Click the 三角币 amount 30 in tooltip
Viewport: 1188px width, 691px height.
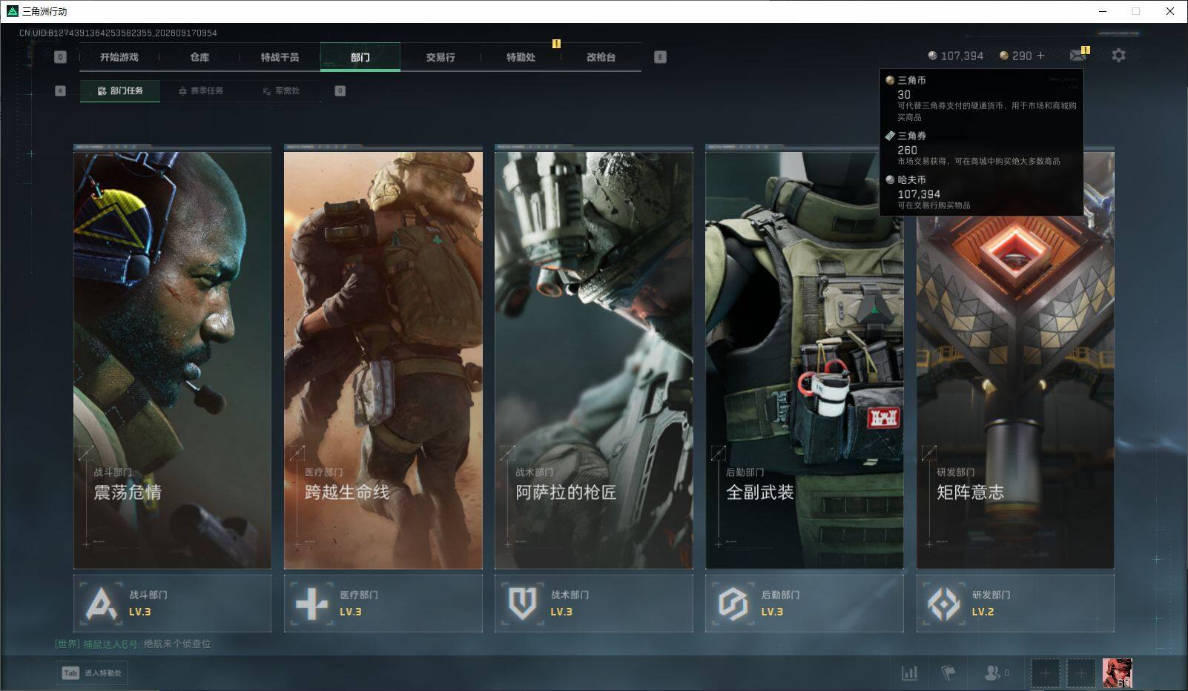904,94
